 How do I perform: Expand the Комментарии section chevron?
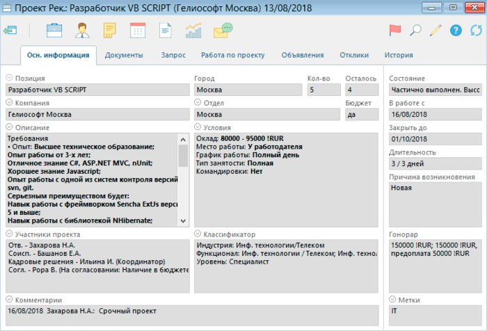tap(9, 299)
